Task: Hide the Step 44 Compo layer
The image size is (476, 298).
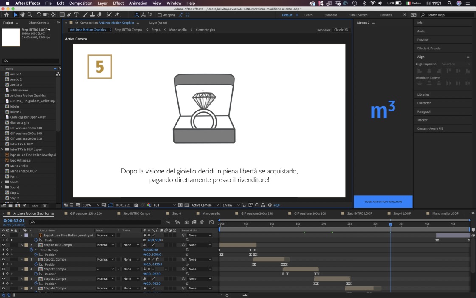Action: (x=3, y=289)
